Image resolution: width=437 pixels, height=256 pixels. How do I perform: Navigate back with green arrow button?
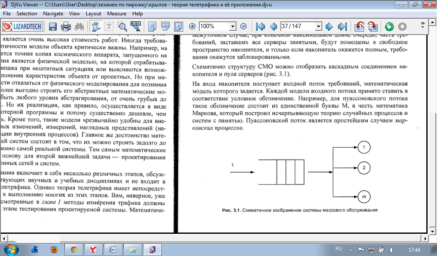click(389, 27)
